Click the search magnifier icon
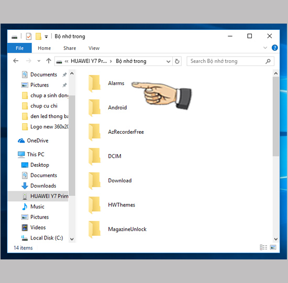This screenshot has height=283, width=288. tap(268, 61)
